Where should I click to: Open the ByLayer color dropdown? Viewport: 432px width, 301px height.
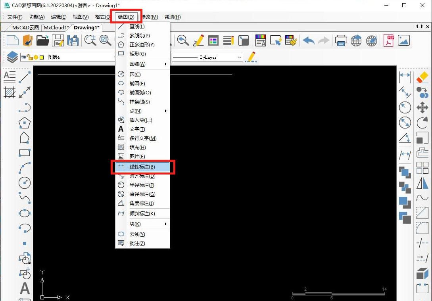[240, 57]
